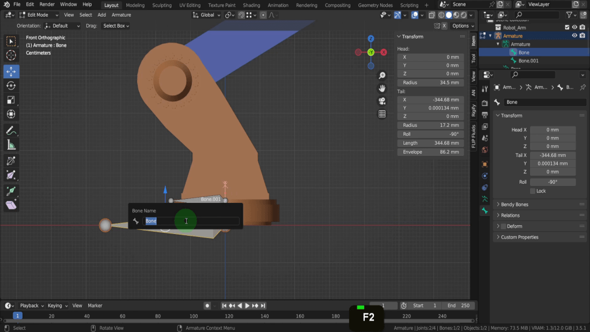590x332 pixels.
Task: Expand the Bendy Bones panel
Action: pyautogui.click(x=514, y=205)
